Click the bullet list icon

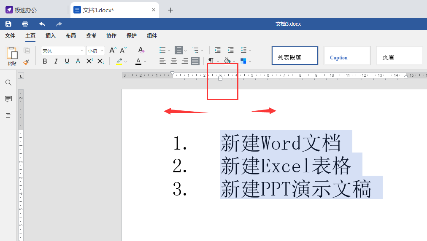point(162,50)
